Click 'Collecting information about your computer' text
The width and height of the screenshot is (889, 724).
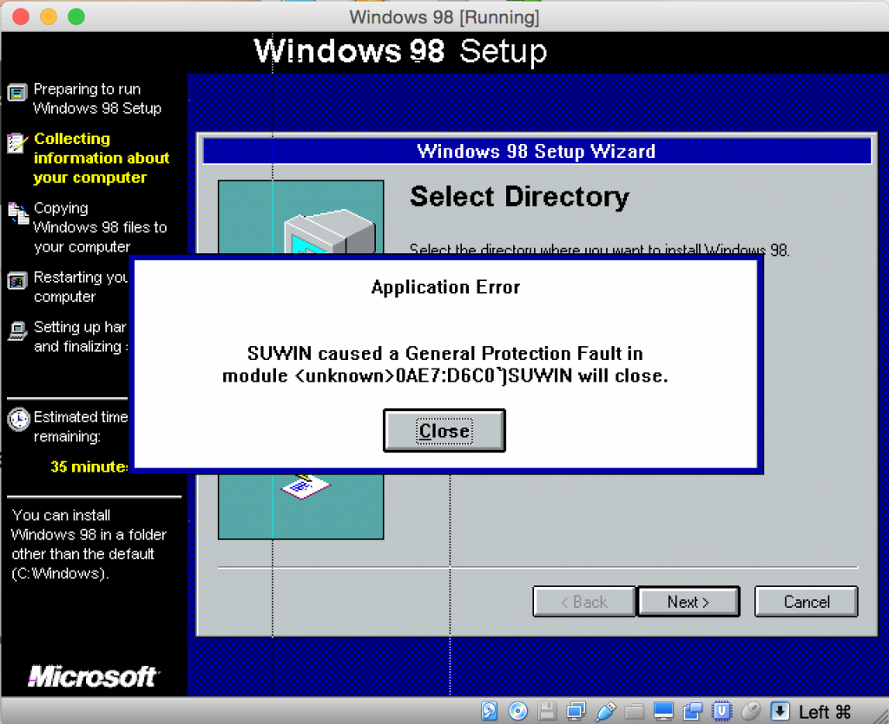coord(101,158)
